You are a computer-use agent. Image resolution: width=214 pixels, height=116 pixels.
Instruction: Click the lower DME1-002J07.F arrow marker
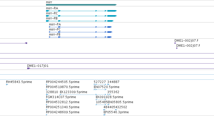[177, 48]
